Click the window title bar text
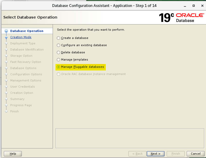 click(x=104, y=6)
